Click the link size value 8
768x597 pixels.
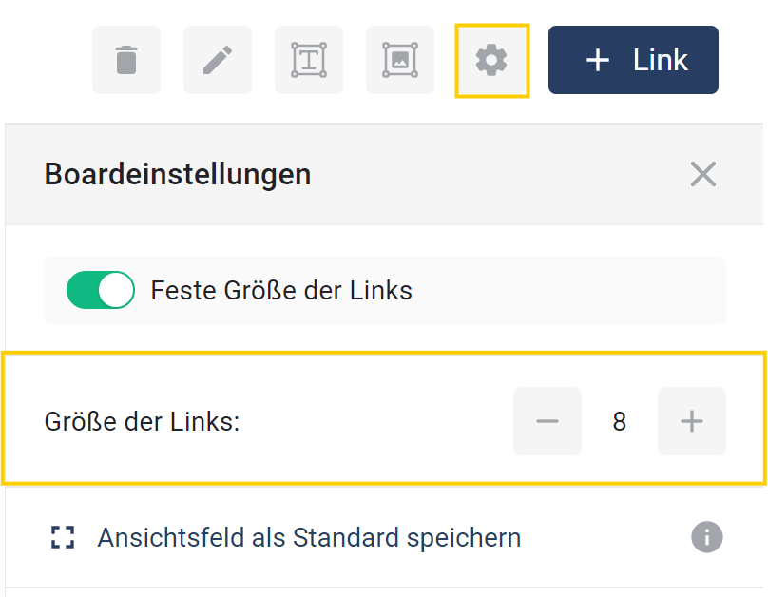coord(620,421)
